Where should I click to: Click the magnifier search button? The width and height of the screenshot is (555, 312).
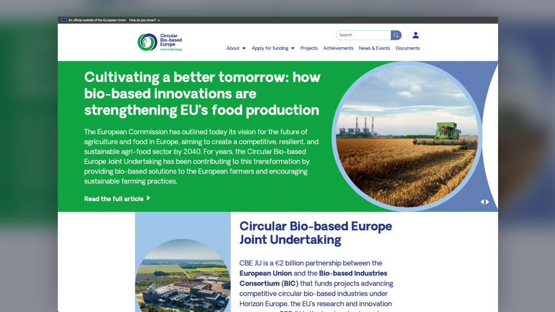click(x=396, y=35)
